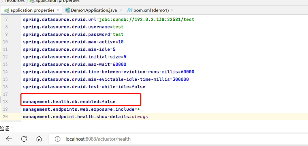
Task: Click line number 20 in the gutter
Action: tap(5, 117)
